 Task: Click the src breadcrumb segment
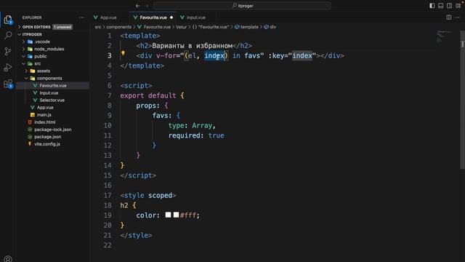(98, 27)
